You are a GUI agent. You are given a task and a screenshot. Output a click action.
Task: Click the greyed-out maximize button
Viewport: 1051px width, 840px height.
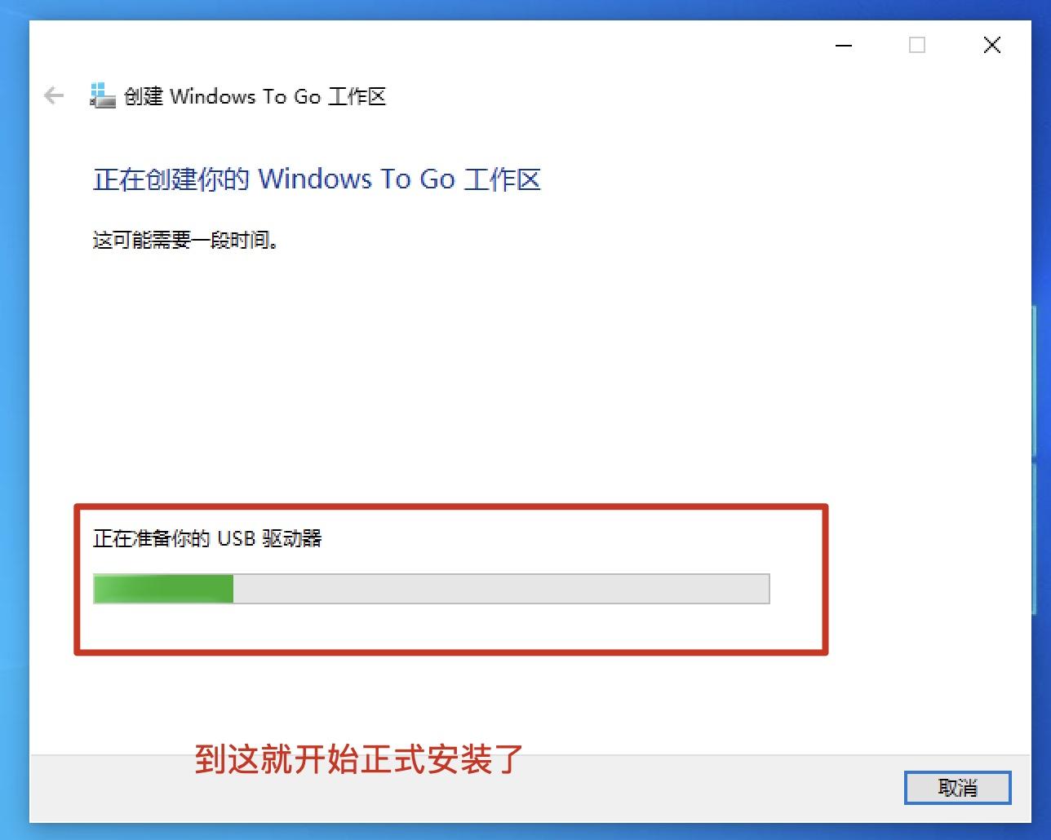coord(917,45)
